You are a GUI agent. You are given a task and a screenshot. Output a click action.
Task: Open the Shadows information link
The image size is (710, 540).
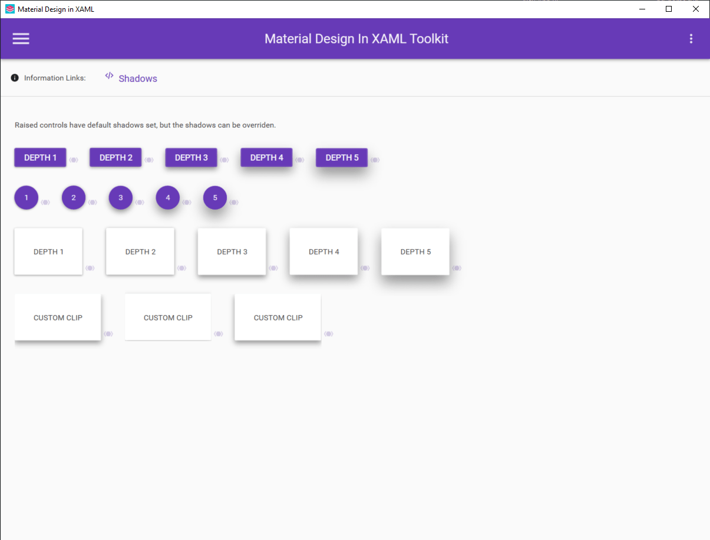138,78
